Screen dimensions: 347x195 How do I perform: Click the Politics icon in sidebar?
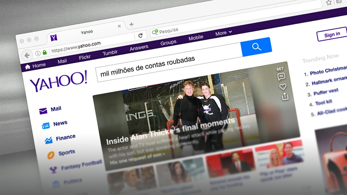coord(56,184)
